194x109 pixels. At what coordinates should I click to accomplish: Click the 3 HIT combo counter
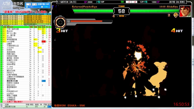click(62, 30)
